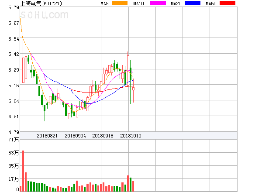Screen dimensions: 262x192
Task: Click the orange MA5 legend swatch
Action: pos(120,3)
